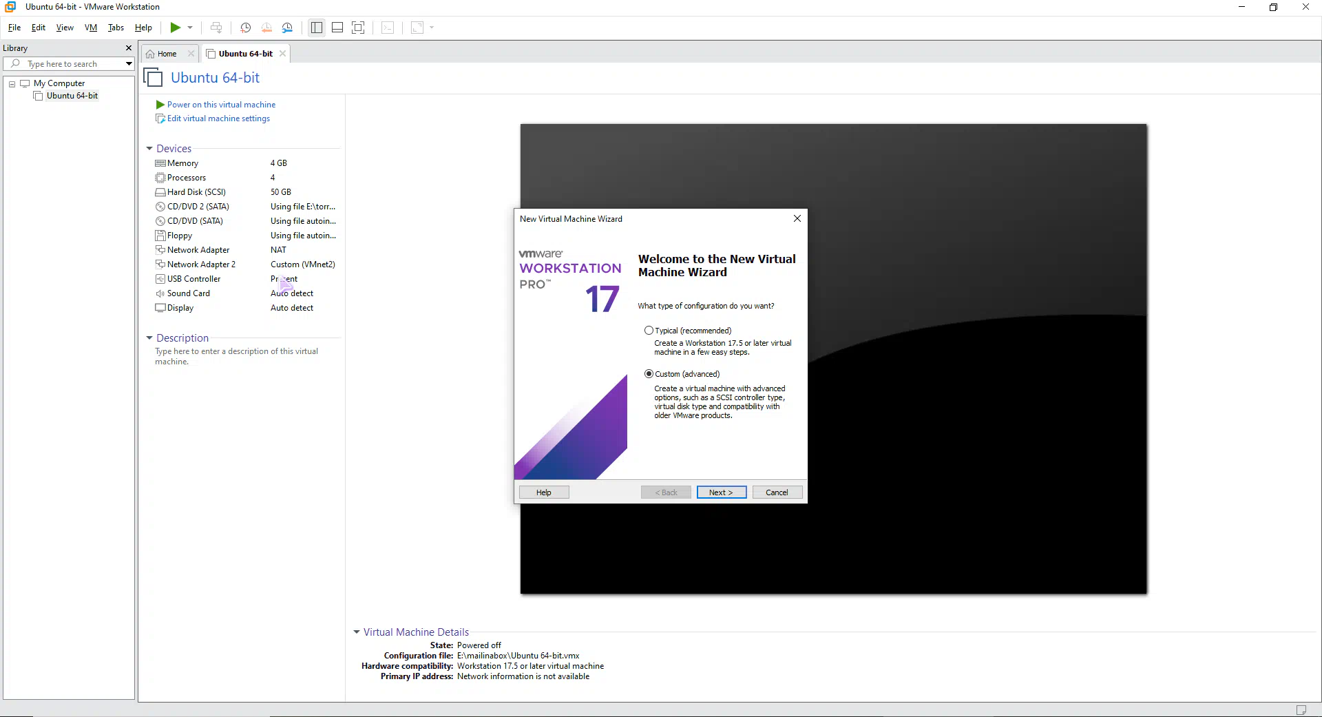Toggle the thumbnail bar toolbar icon
This screenshot has height=717, width=1322.
tap(337, 28)
